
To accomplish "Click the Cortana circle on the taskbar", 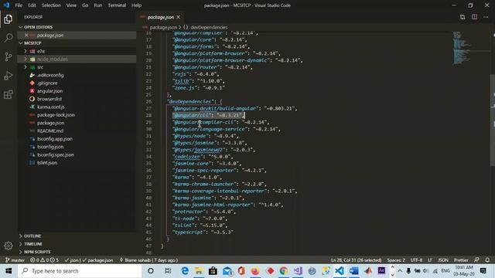I will click(151, 271).
